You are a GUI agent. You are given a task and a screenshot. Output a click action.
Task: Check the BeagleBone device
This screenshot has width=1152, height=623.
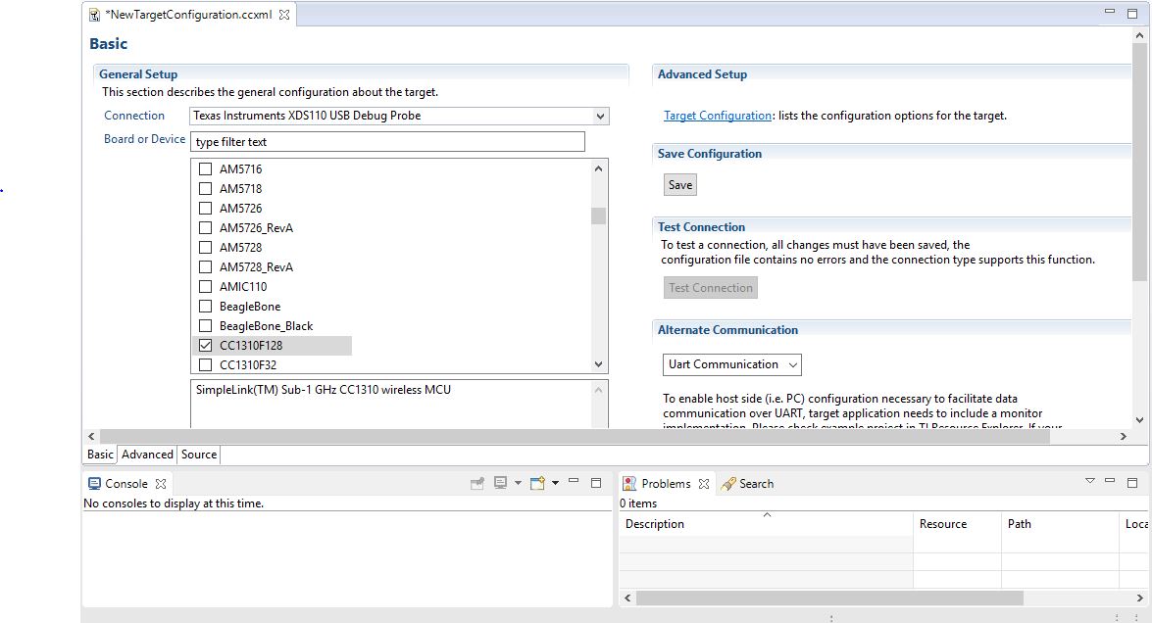pos(206,306)
